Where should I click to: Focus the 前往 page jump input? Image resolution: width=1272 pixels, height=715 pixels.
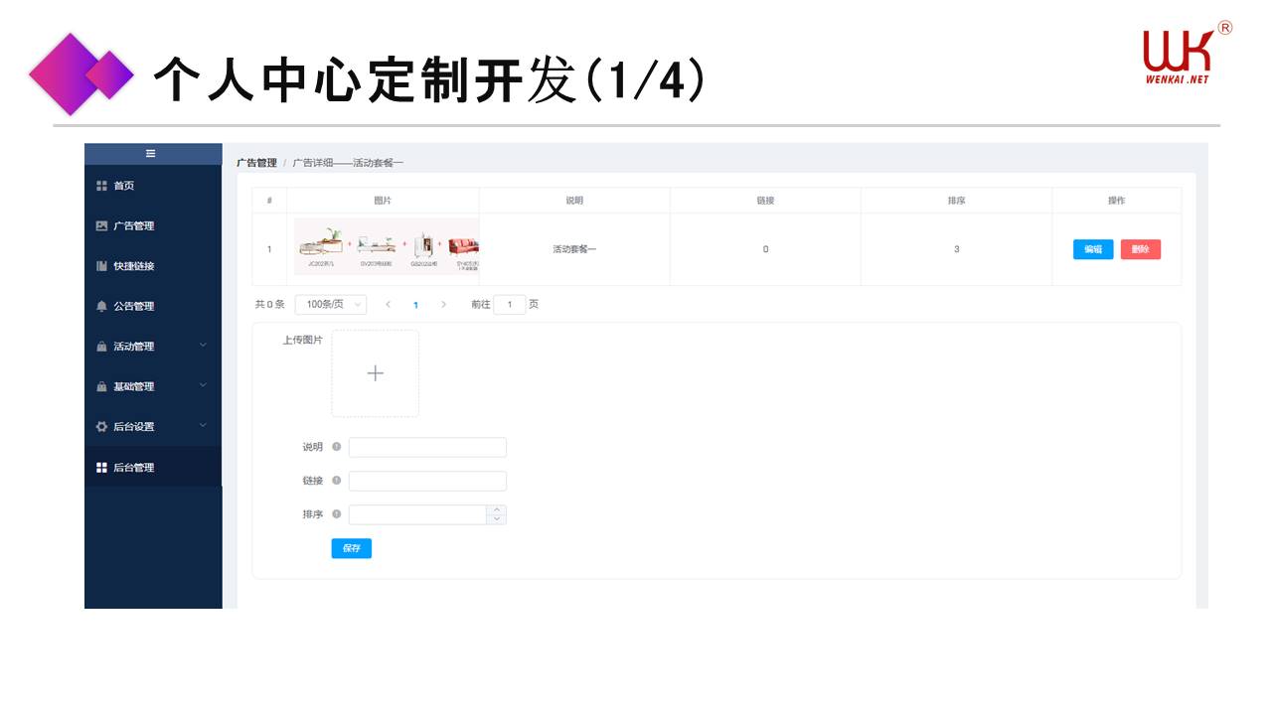pyautogui.click(x=510, y=305)
